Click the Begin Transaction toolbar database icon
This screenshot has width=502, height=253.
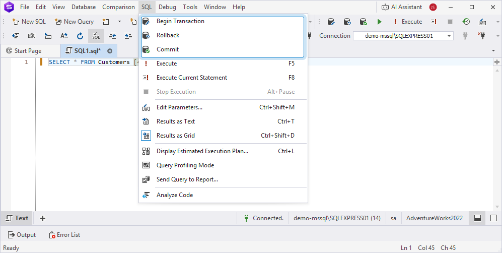tap(331, 22)
